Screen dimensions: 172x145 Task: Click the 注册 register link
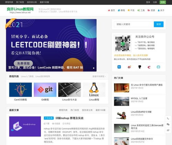pos(155,2)
